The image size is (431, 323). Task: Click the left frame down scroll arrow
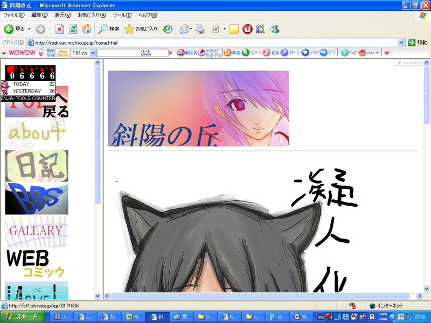98,296
